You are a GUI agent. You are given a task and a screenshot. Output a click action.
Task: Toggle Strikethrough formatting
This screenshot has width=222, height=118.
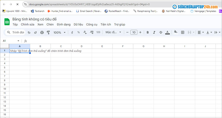click(x=161, y=32)
